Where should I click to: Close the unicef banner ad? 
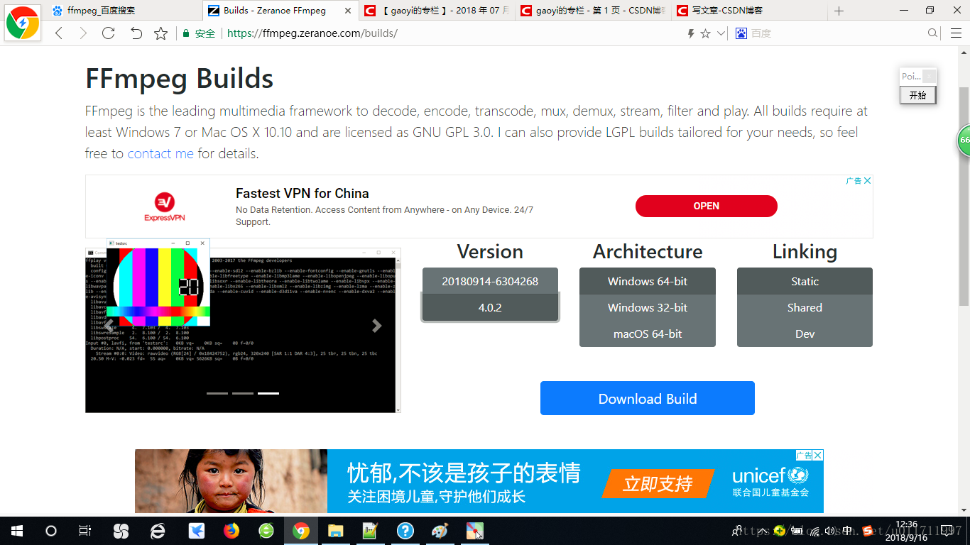(x=818, y=455)
